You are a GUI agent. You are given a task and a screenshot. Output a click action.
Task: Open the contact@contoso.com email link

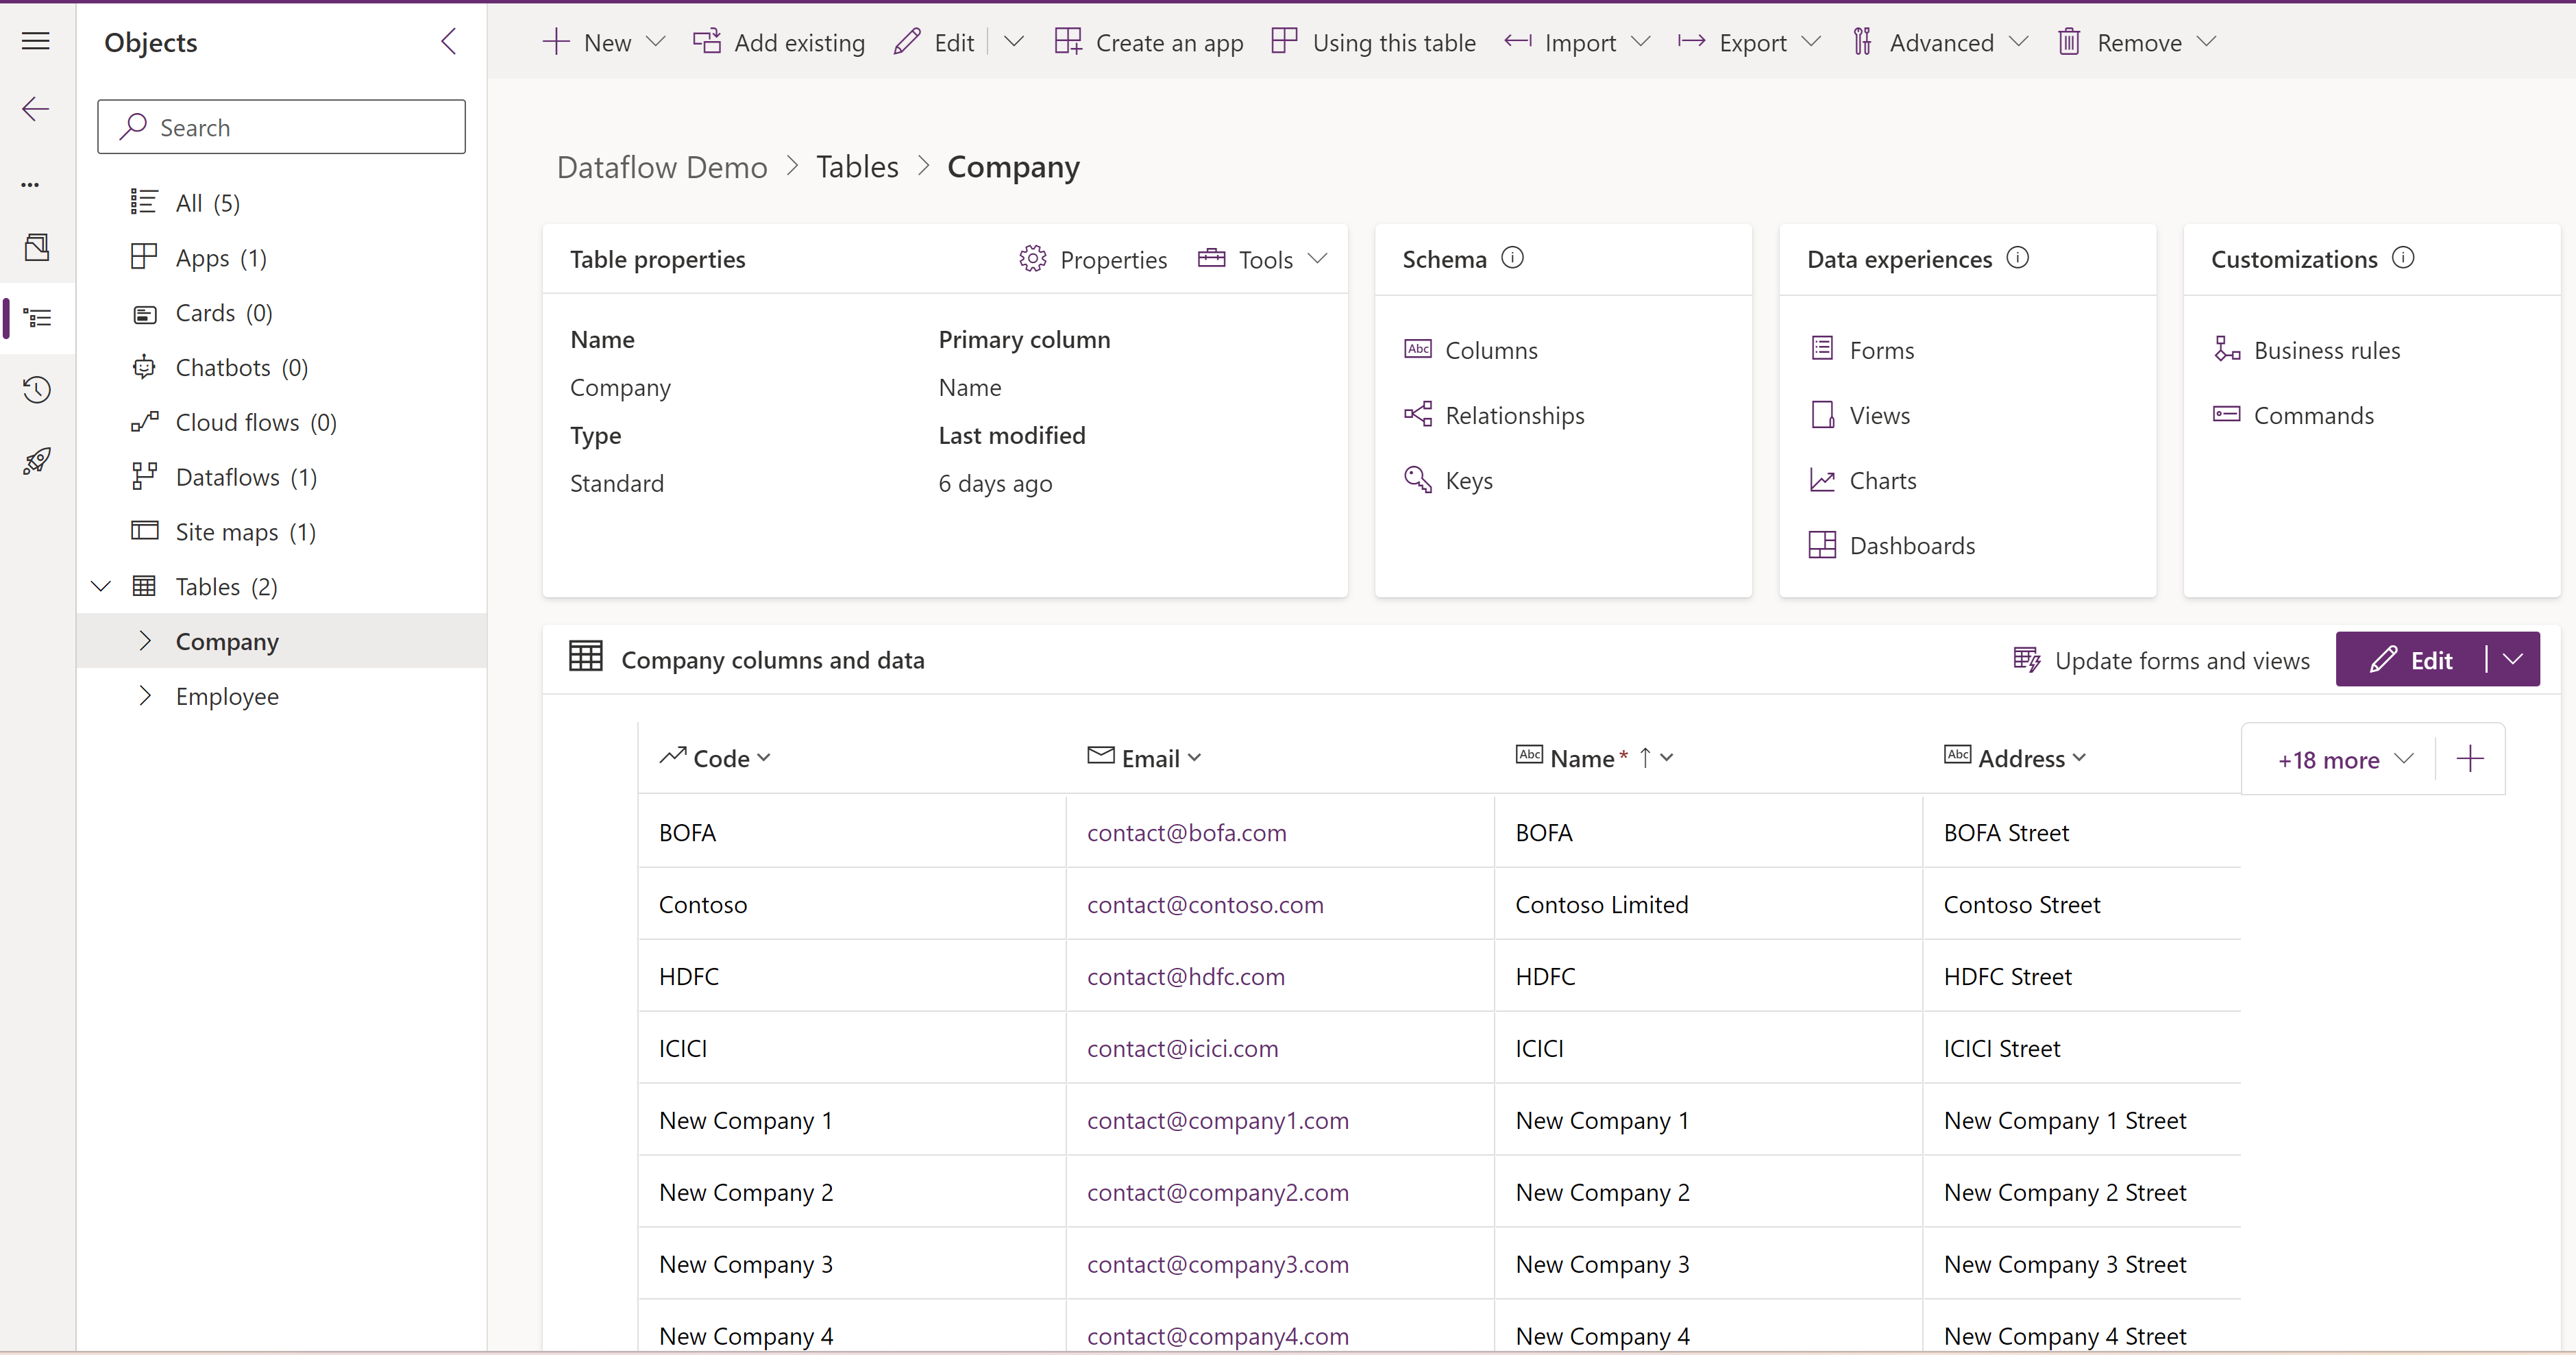(x=1205, y=904)
